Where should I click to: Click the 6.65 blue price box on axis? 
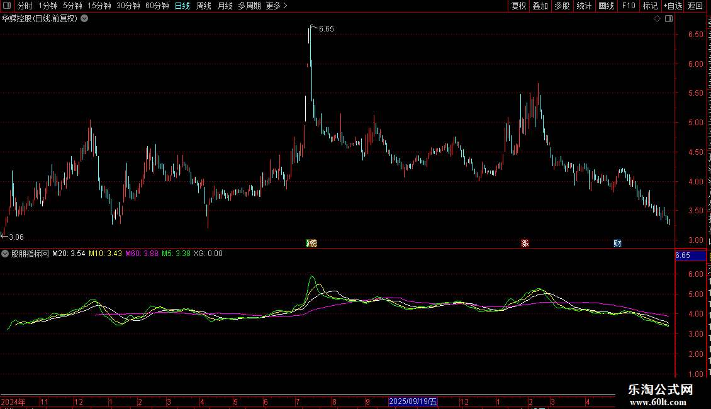coord(691,255)
